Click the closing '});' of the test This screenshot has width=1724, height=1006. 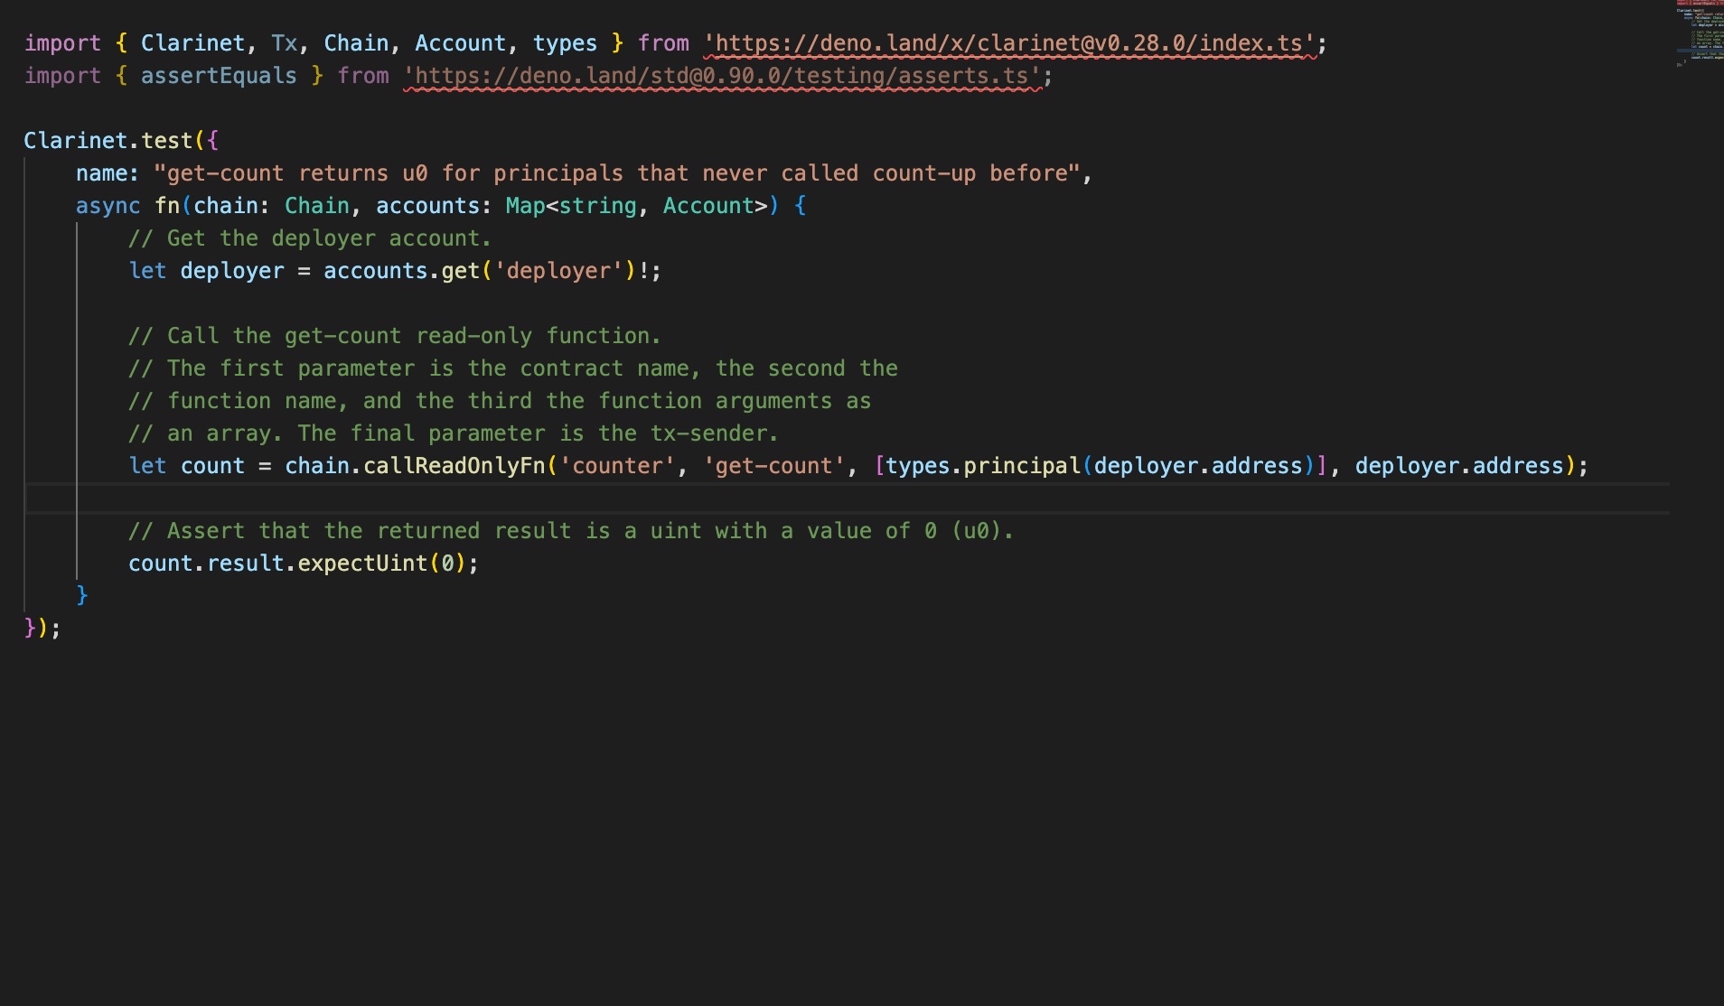coord(42,629)
